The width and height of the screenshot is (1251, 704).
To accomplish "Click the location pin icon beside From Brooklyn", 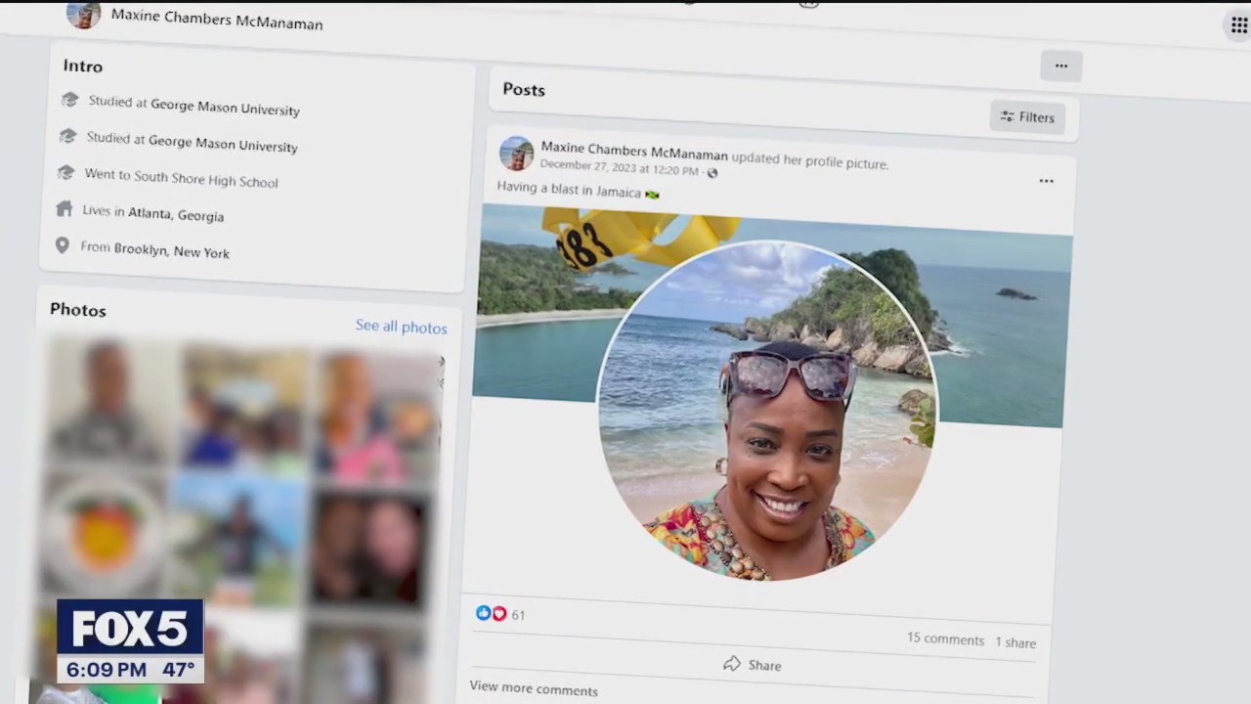I will coord(63,245).
